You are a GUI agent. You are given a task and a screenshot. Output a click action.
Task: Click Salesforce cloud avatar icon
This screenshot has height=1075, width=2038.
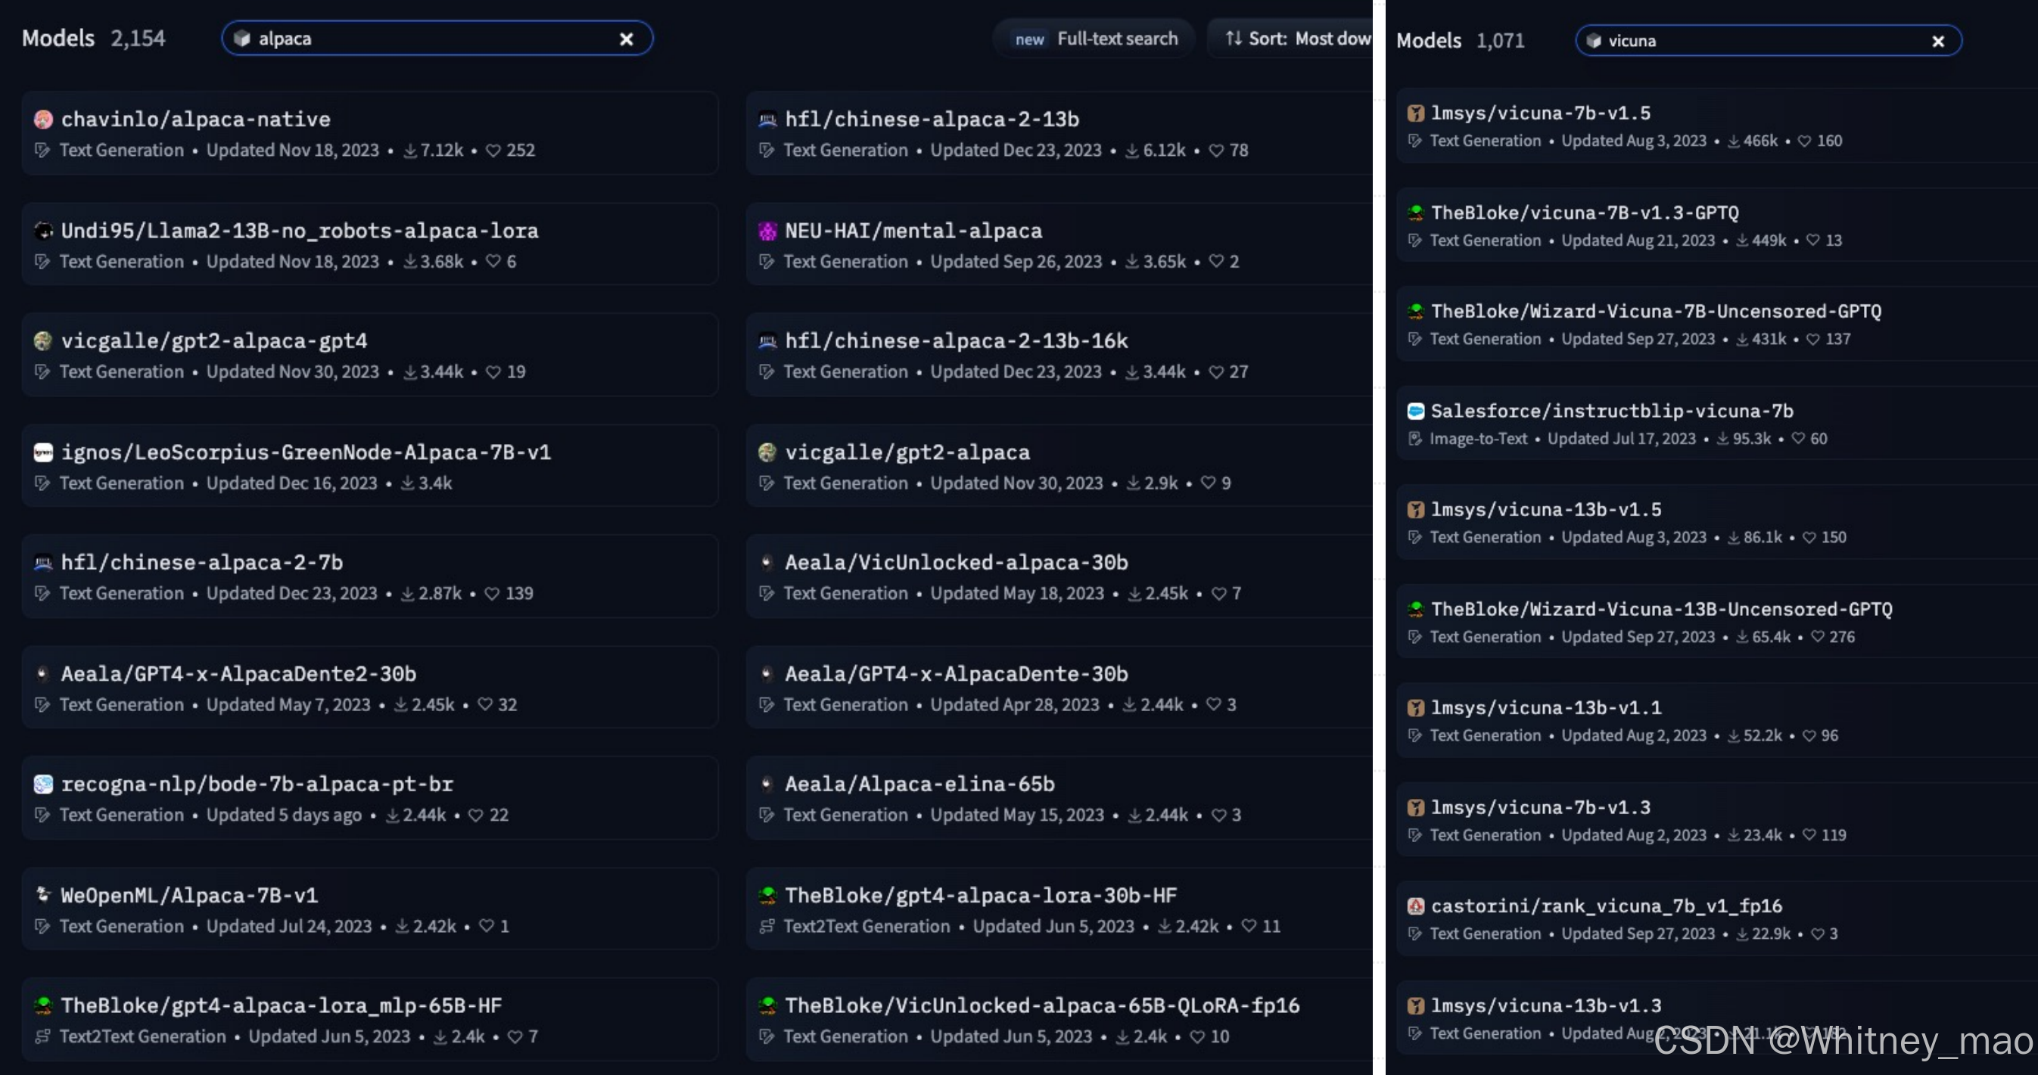pyautogui.click(x=1415, y=412)
